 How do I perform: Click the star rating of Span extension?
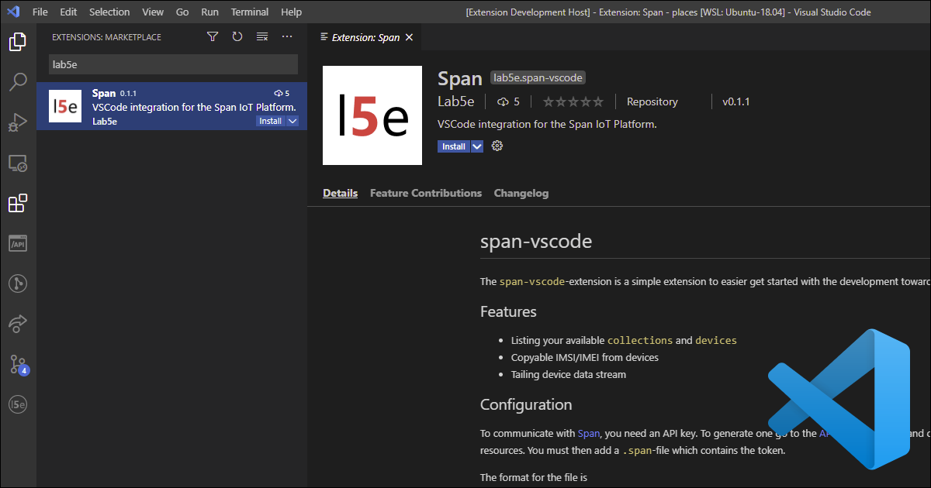coord(573,101)
